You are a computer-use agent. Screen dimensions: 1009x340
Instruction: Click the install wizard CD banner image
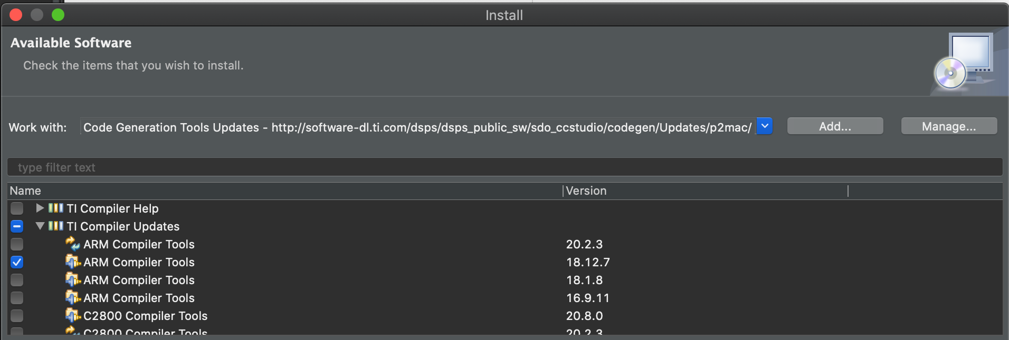964,63
